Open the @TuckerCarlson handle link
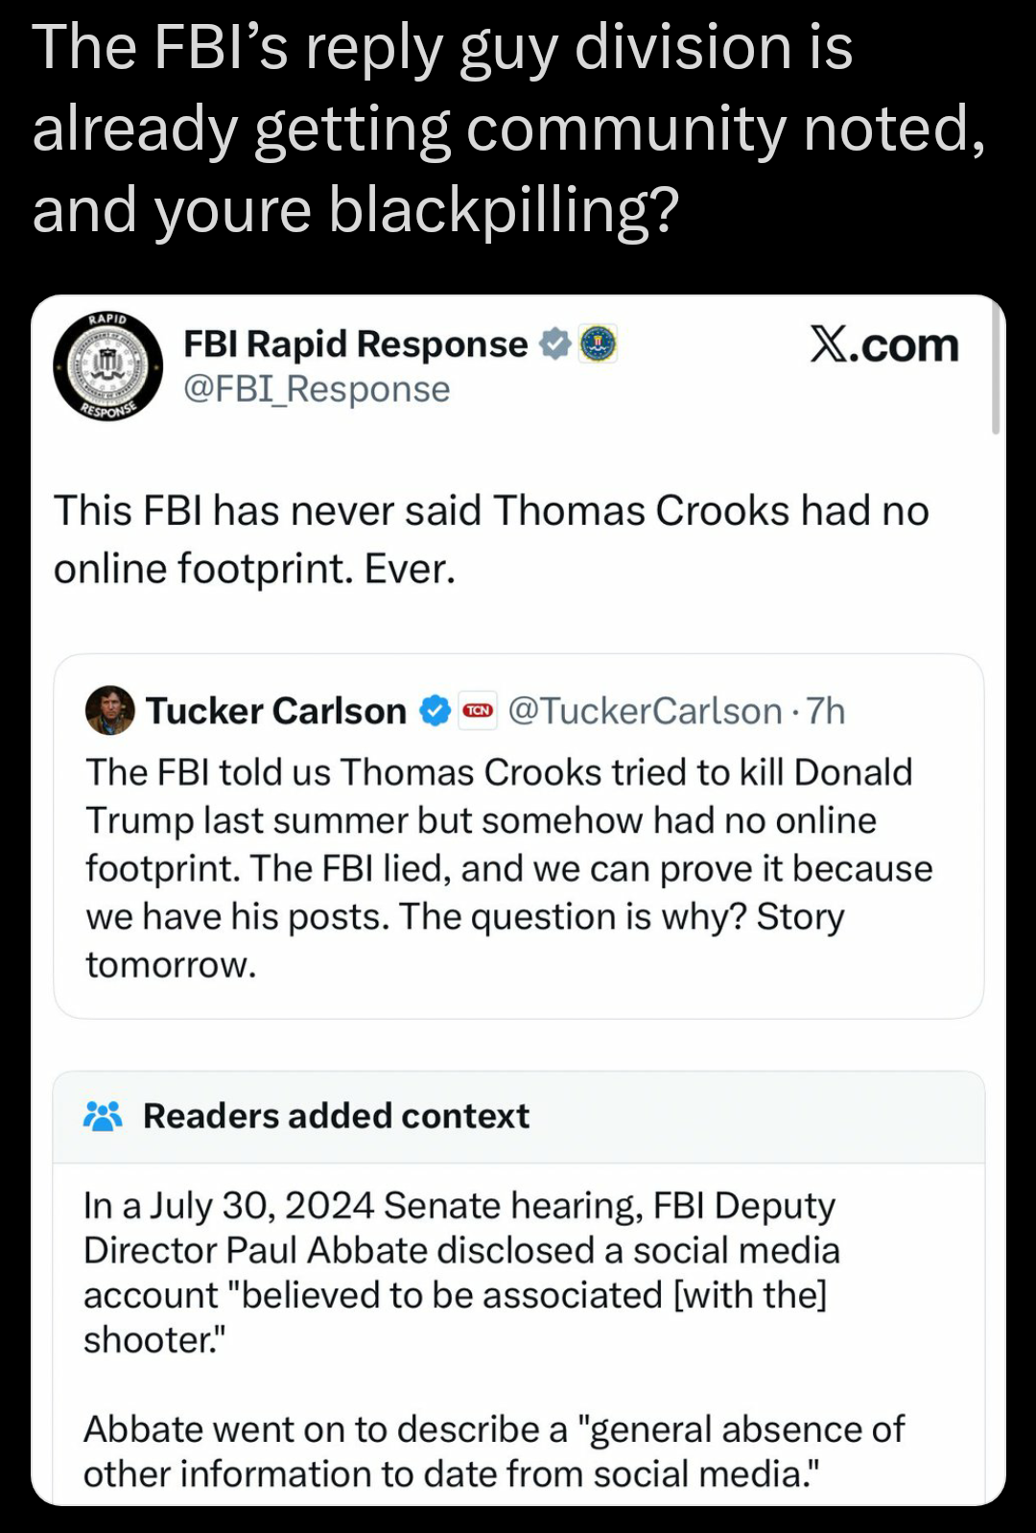The width and height of the screenshot is (1036, 1533). [x=645, y=711]
